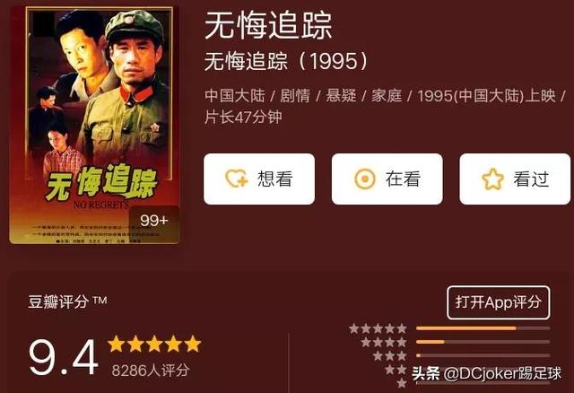Tap the 9.4 score number
This screenshot has width=574, height=393.
[x=64, y=357]
